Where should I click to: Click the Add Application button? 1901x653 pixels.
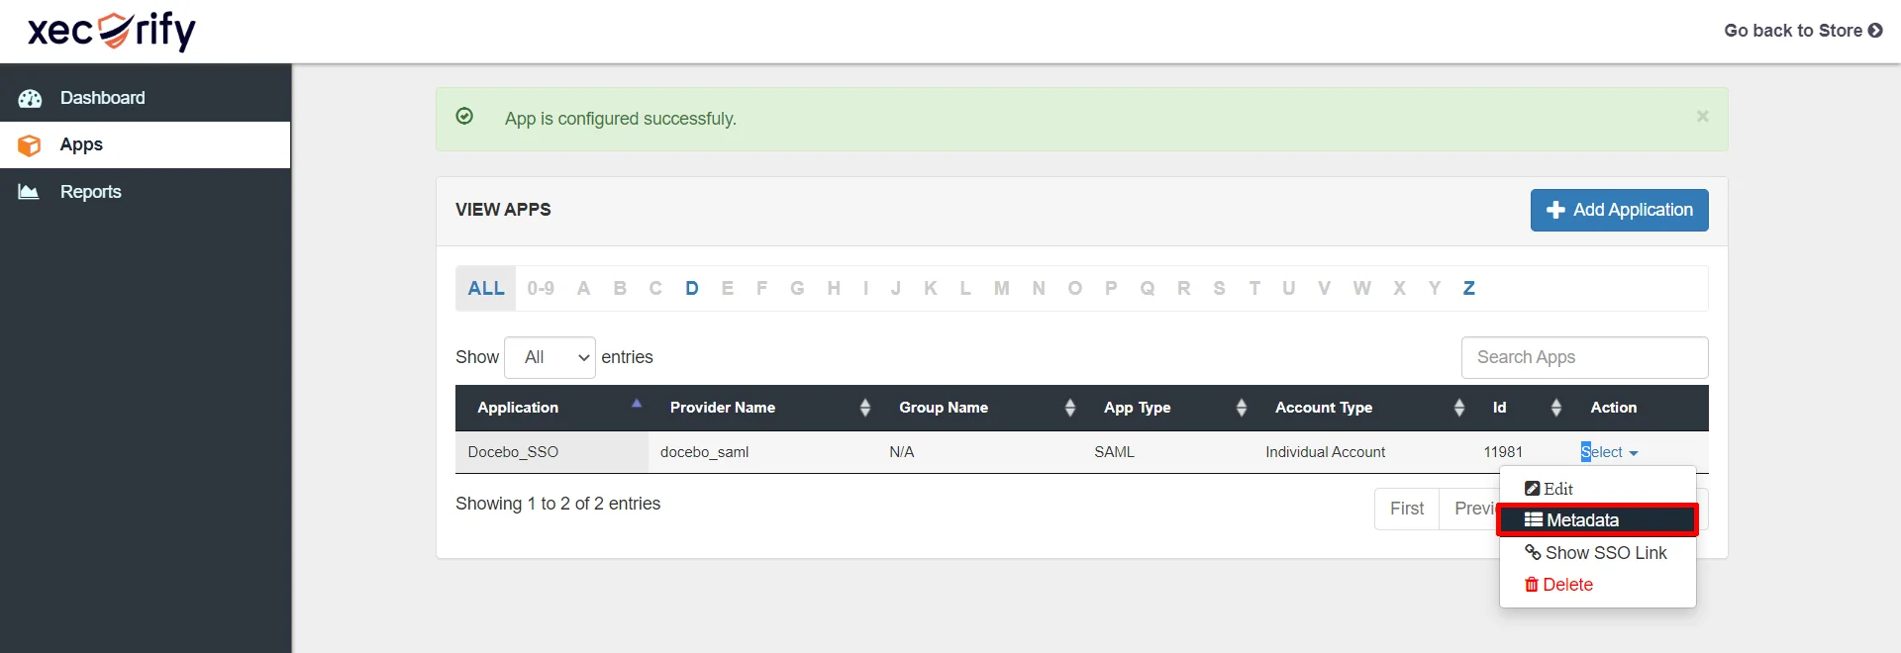click(1619, 210)
